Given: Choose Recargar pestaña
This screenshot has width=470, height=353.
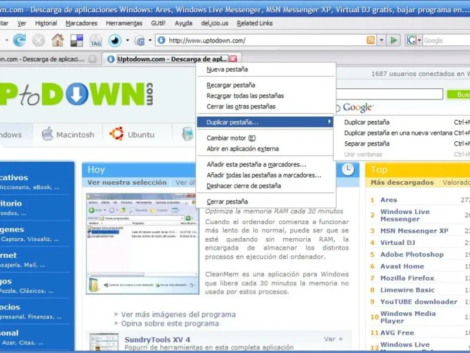Looking at the screenshot, I should click(266, 85).
